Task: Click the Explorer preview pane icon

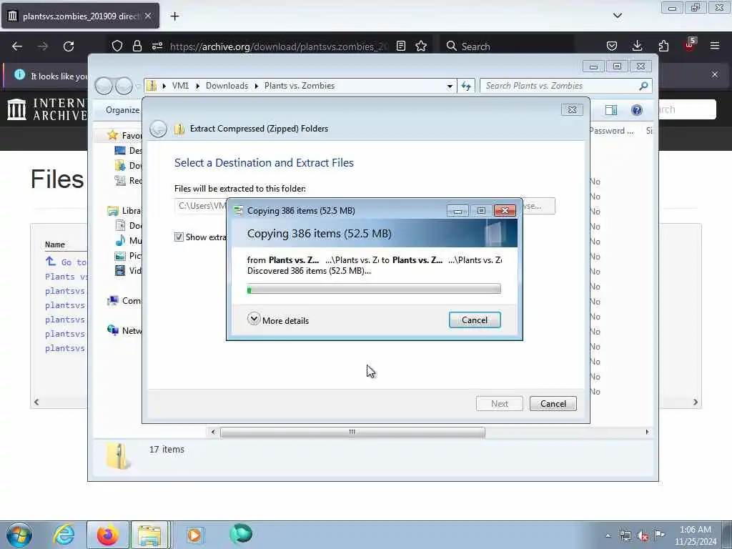Action: [610, 109]
